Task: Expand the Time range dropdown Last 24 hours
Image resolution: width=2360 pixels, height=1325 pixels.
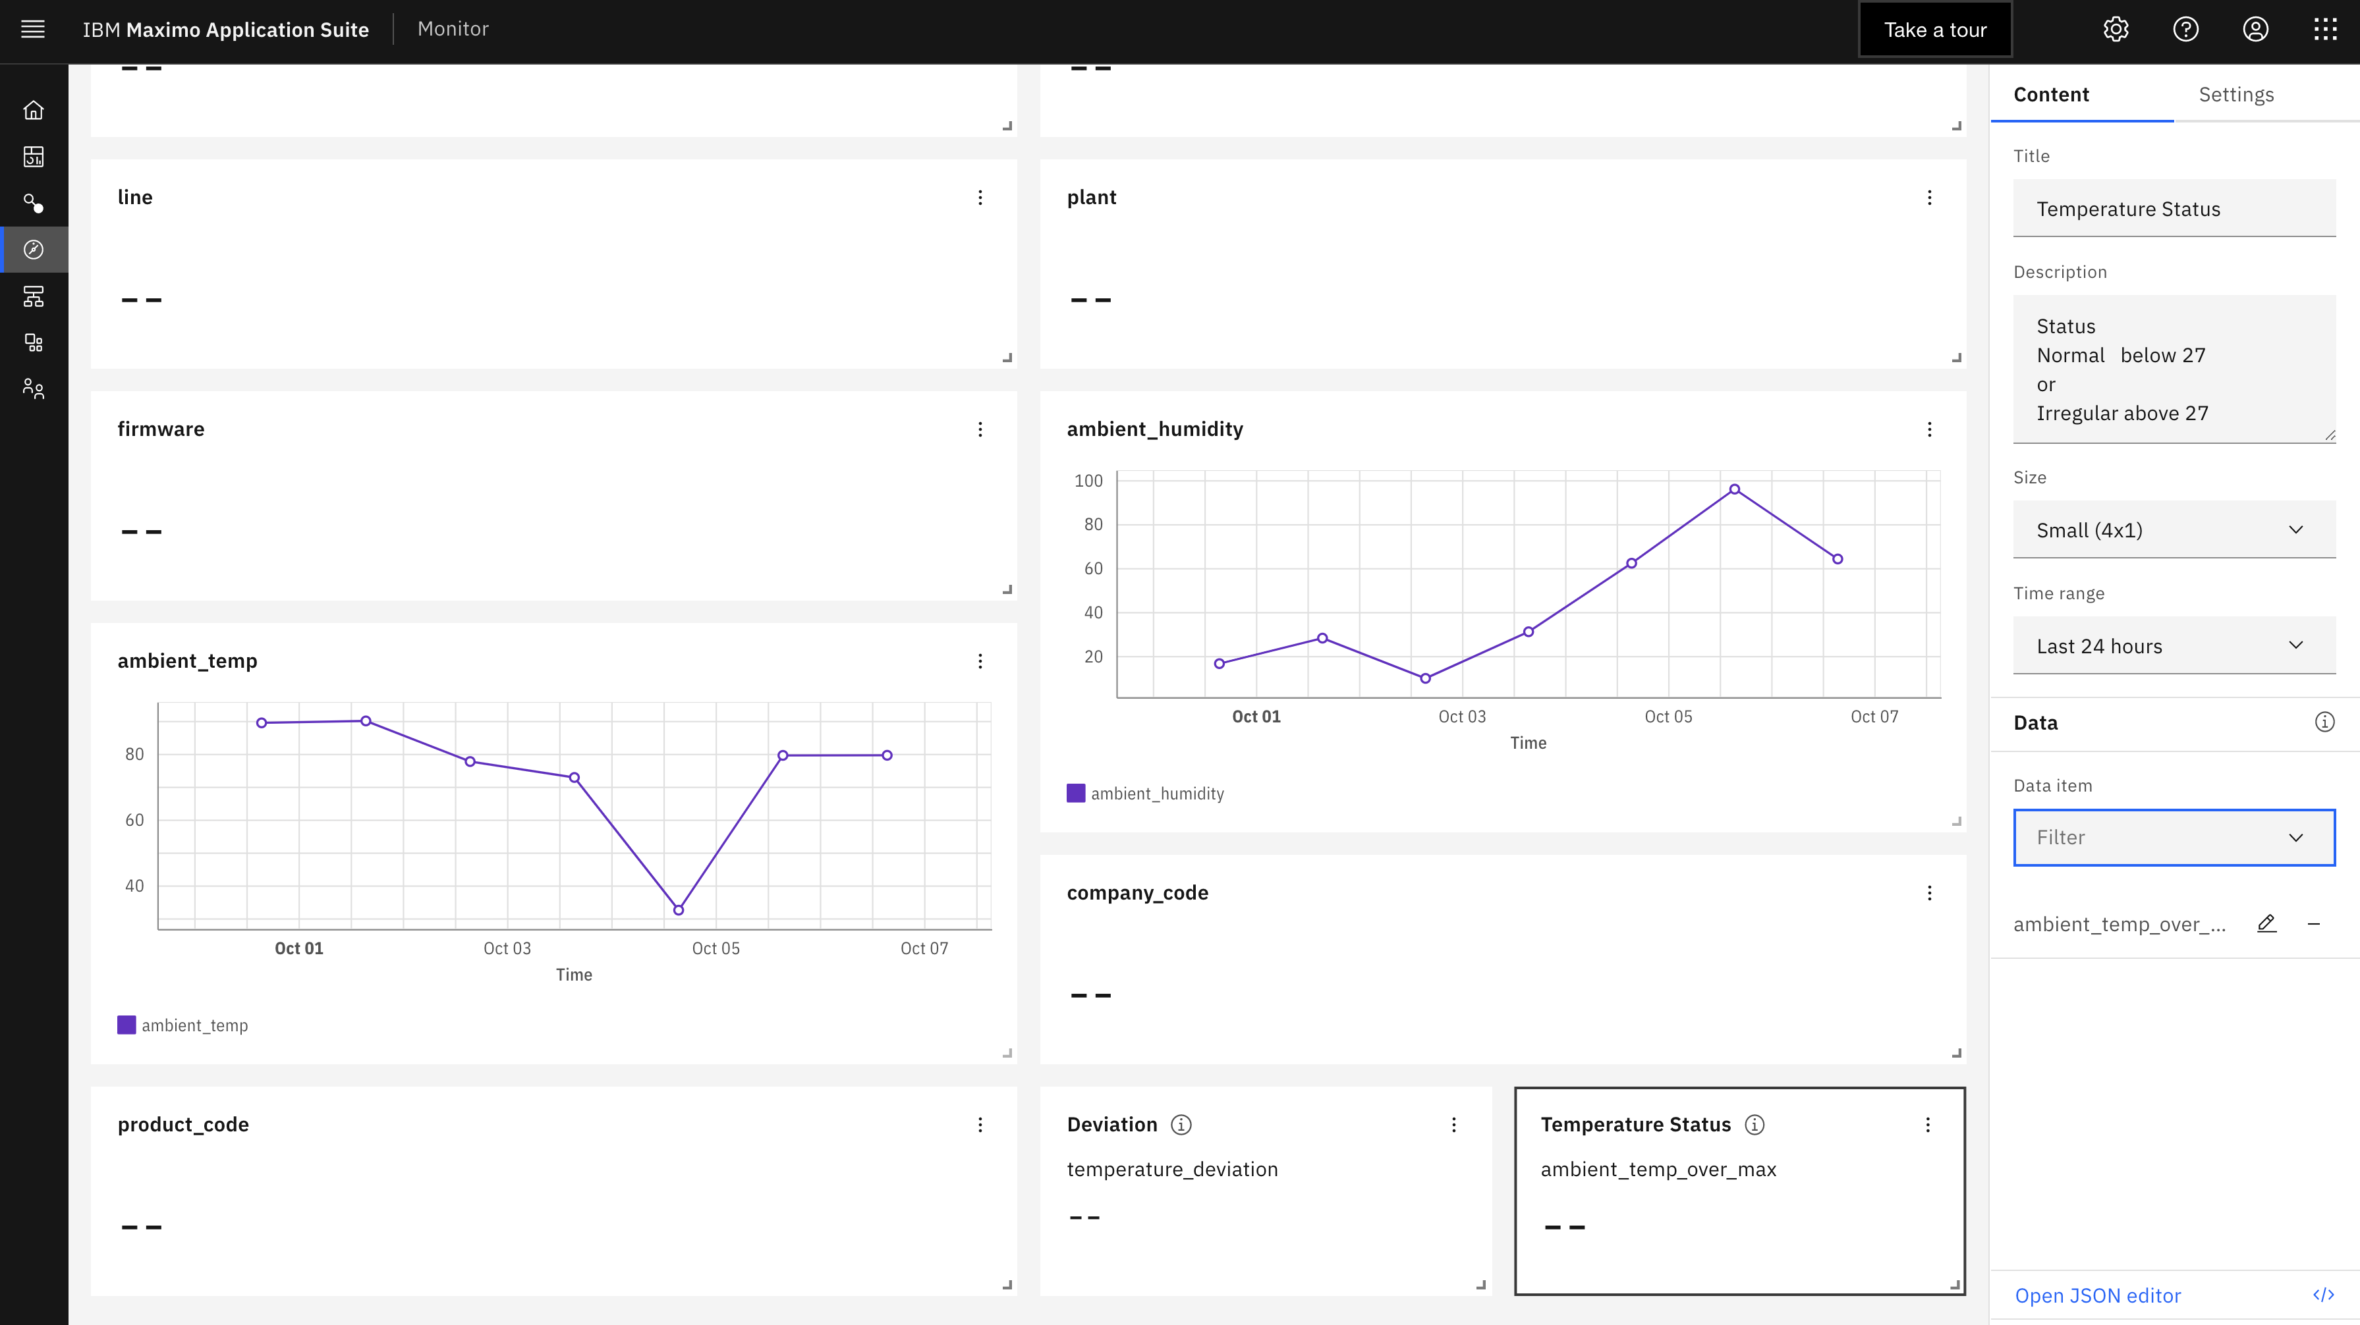Action: pos(2169,645)
